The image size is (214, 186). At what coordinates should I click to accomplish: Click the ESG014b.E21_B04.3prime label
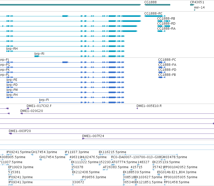tap(177, 172)
